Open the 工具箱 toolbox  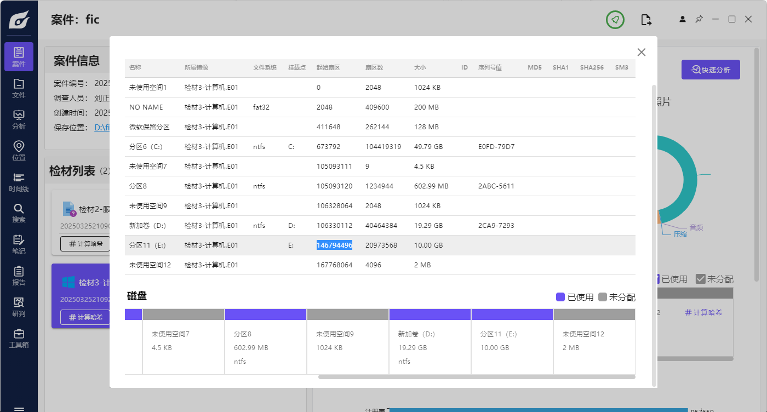[x=19, y=339]
